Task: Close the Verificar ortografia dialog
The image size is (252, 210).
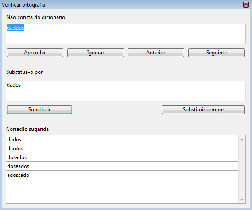Action: [246, 5]
